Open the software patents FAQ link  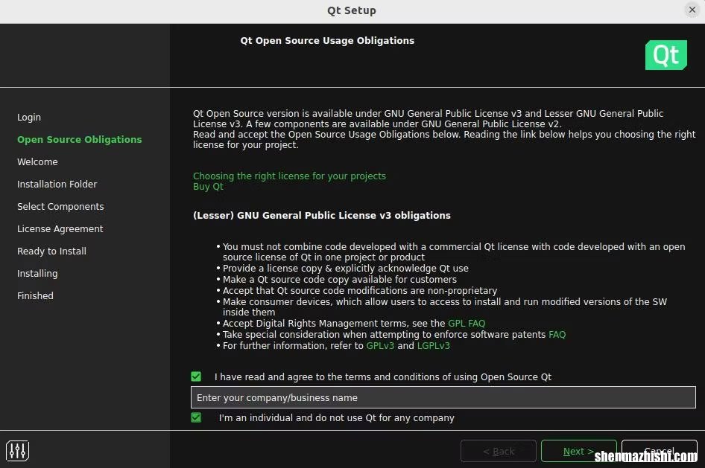click(x=557, y=335)
